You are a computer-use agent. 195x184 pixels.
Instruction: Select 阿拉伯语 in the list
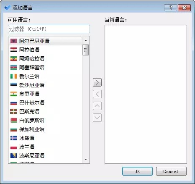pos(45,50)
